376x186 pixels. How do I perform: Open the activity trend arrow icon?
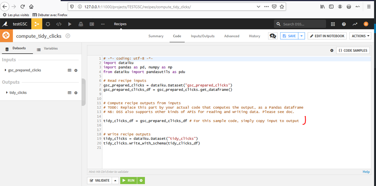pos(355,24)
